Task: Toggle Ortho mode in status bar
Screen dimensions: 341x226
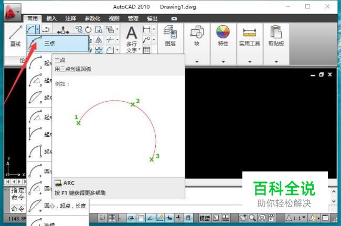Action: 121,218
